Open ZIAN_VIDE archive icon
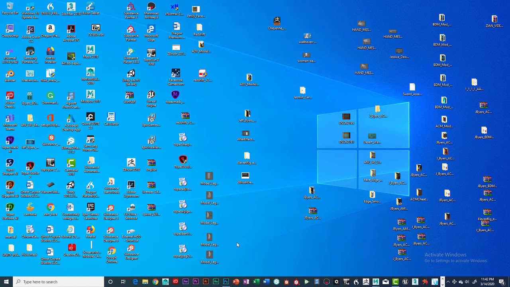The width and height of the screenshot is (510, 287). point(494,22)
